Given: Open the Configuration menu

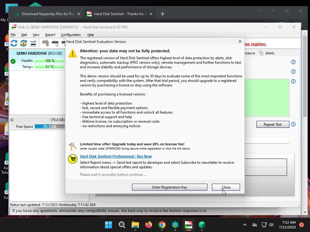Looking at the screenshot, I should 71,35.
